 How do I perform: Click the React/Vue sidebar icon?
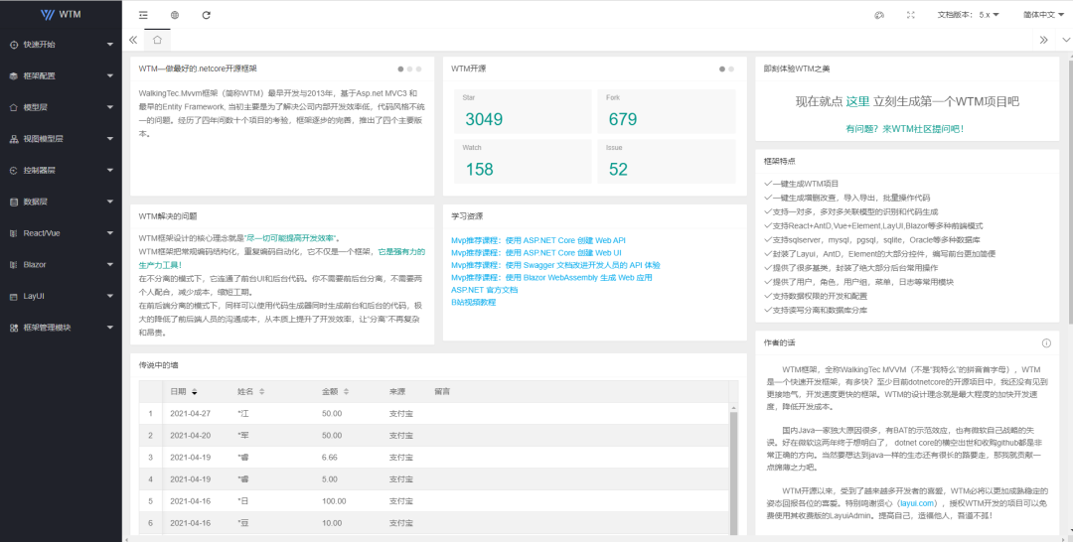pos(14,233)
